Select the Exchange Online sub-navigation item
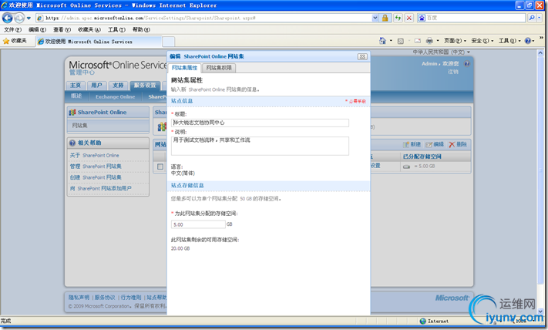 pos(116,97)
